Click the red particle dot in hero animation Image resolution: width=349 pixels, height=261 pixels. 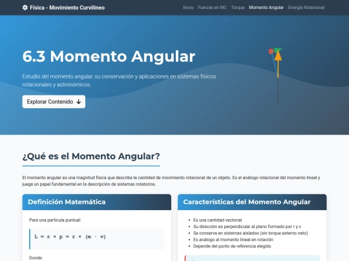(x=271, y=52)
